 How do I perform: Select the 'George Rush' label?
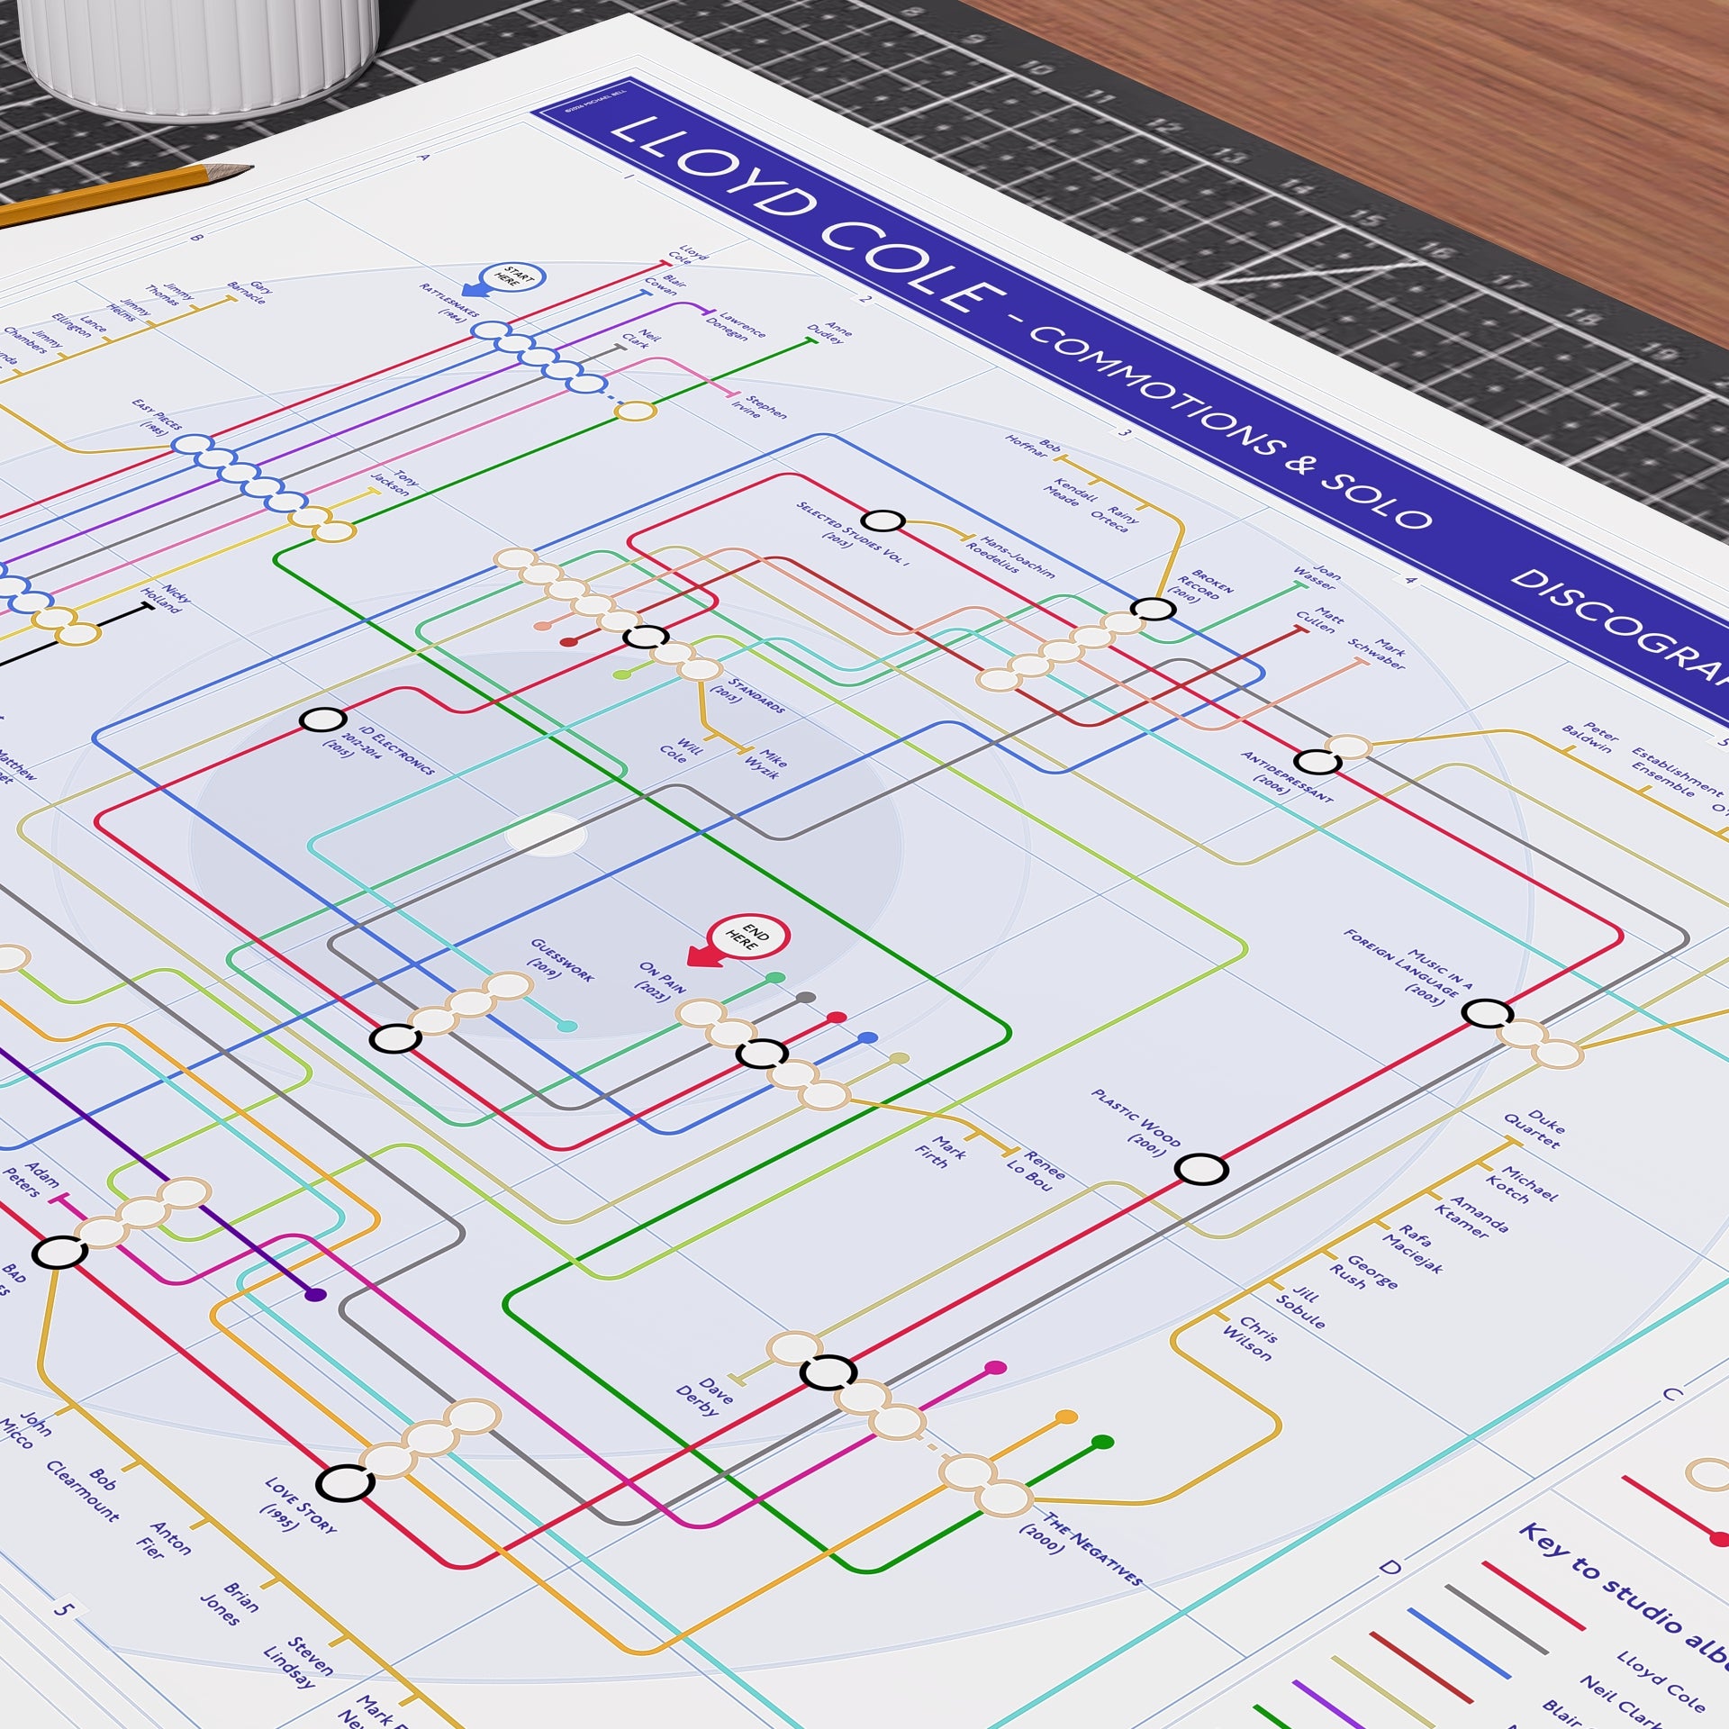click(x=1363, y=1272)
